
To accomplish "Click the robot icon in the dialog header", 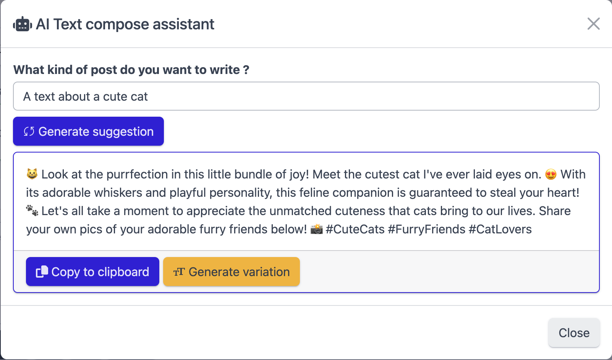I will point(22,24).
